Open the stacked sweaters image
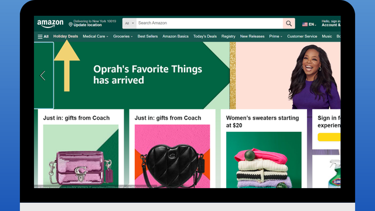Screen dimensions: 375x211 click(x=264, y=160)
